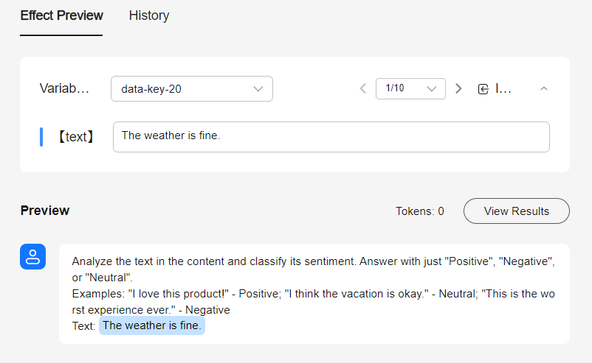Switch to the History tab

point(148,15)
